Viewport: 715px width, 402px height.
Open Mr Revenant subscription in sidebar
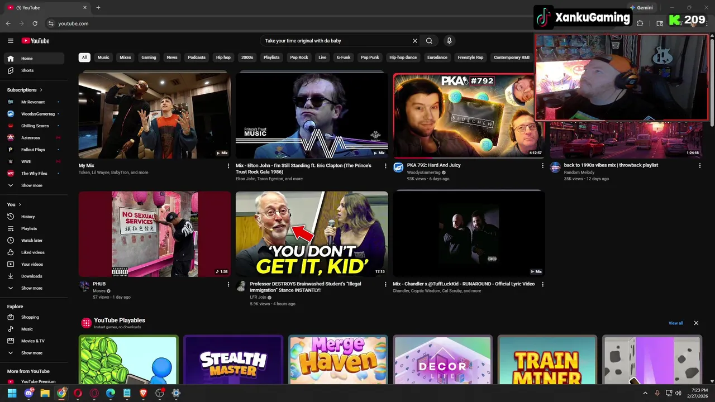(x=34, y=102)
